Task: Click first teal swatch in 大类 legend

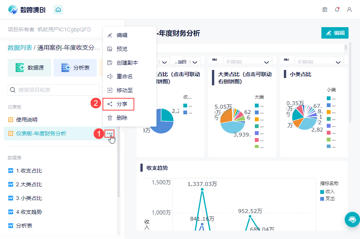Action: (257, 106)
